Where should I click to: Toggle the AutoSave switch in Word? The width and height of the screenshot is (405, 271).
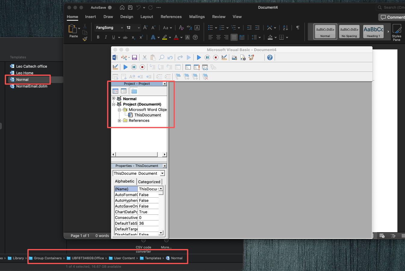tap(110, 8)
